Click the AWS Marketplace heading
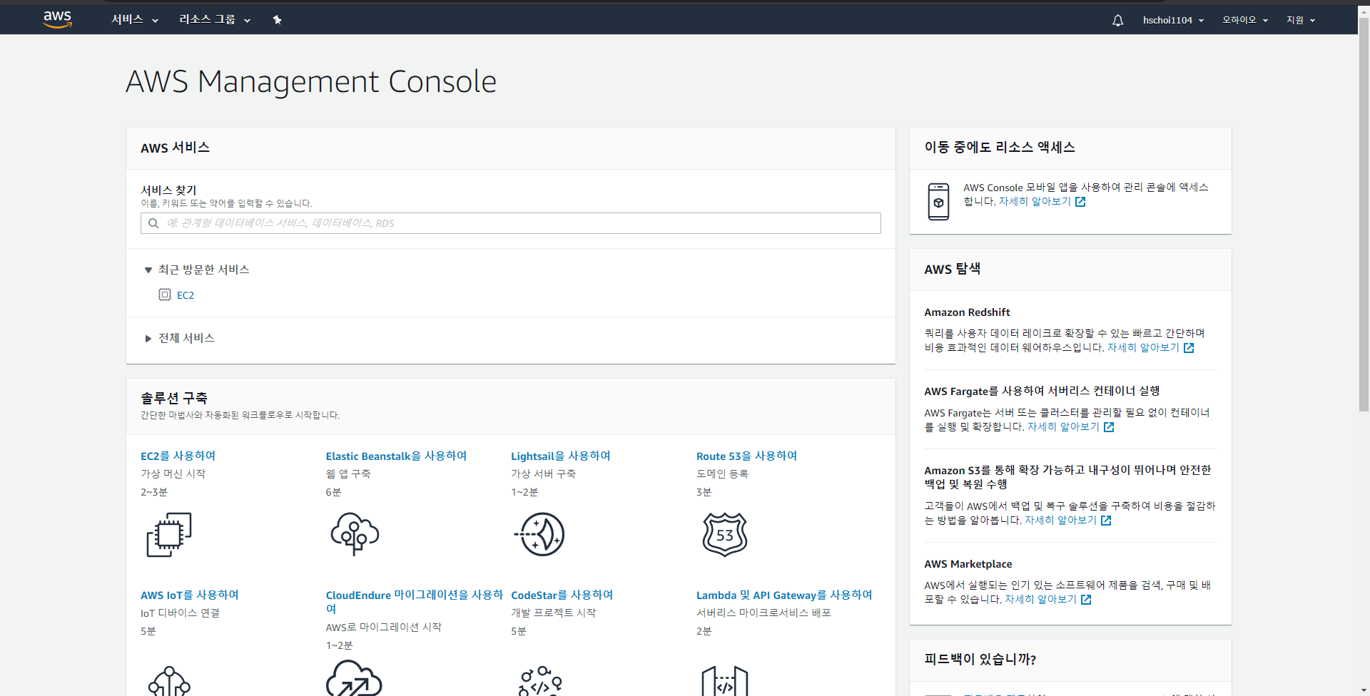Viewport: 1370px width, 696px height. coord(968,564)
